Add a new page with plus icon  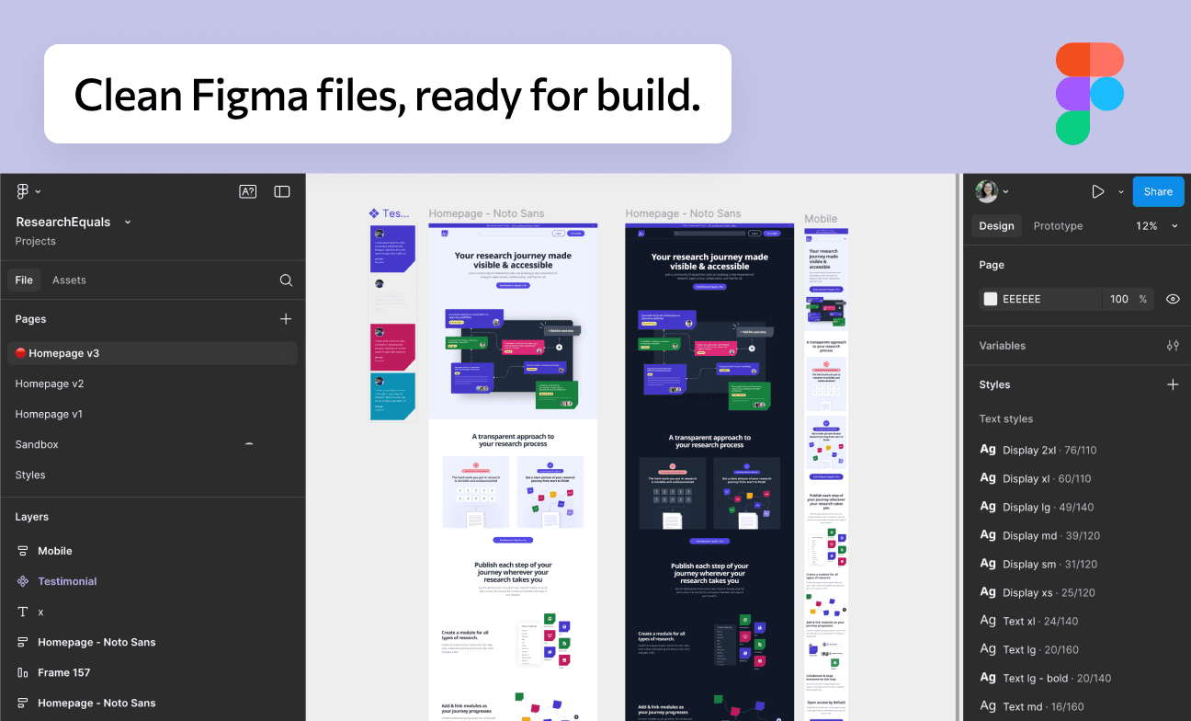[286, 319]
